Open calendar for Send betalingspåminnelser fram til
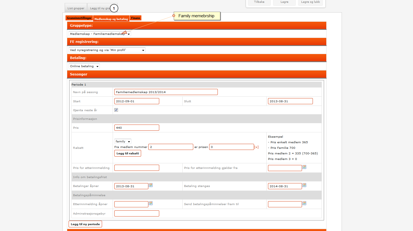Image resolution: width=413 pixels, height=231 pixels. click(x=304, y=203)
